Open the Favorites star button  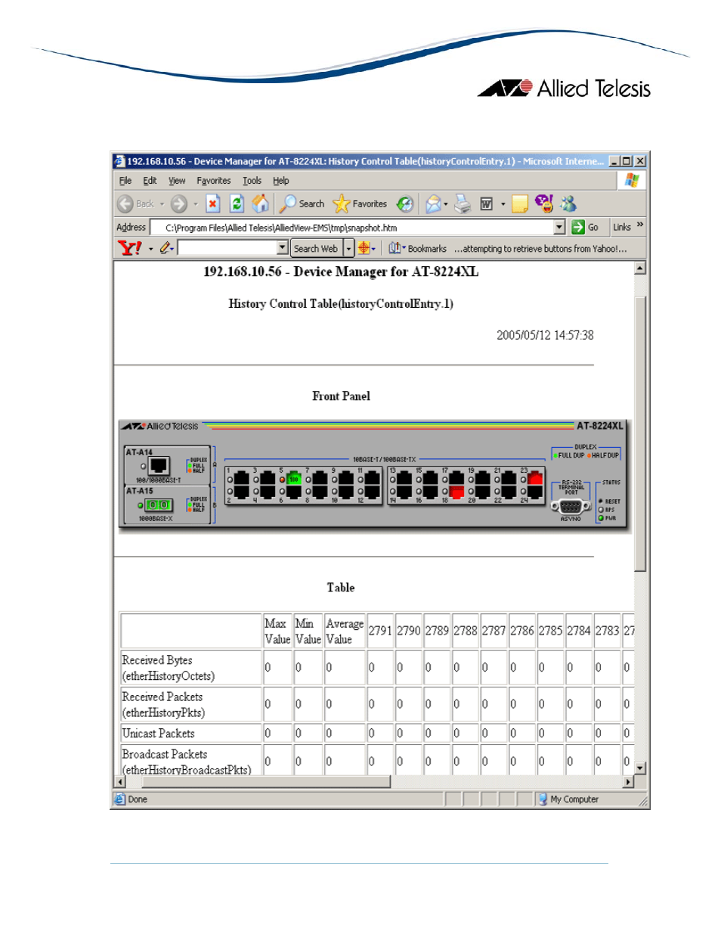[x=360, y=203]
